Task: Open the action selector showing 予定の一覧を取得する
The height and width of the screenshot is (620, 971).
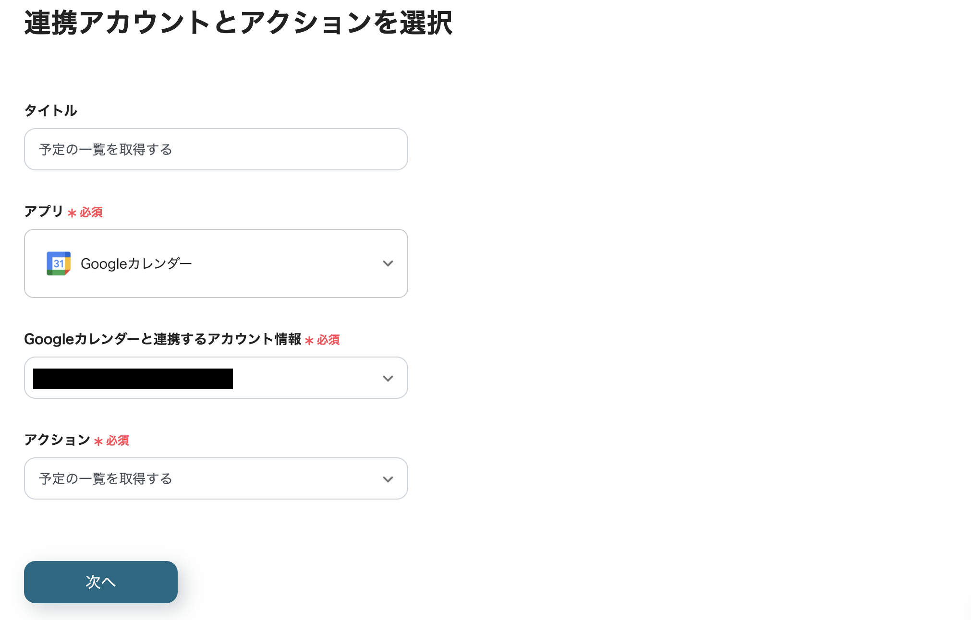Action: point(216,478)
